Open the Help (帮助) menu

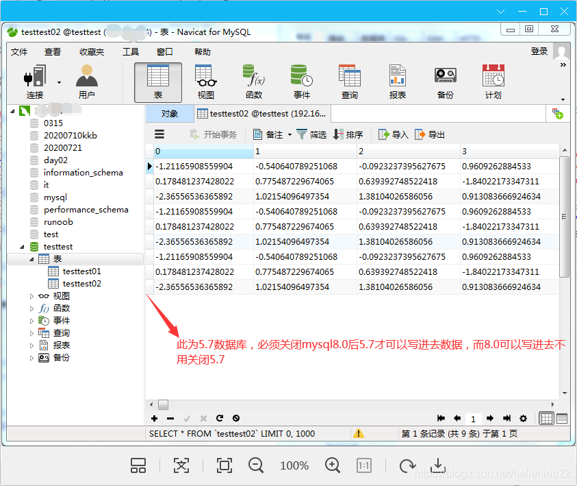tap(203, 52)
